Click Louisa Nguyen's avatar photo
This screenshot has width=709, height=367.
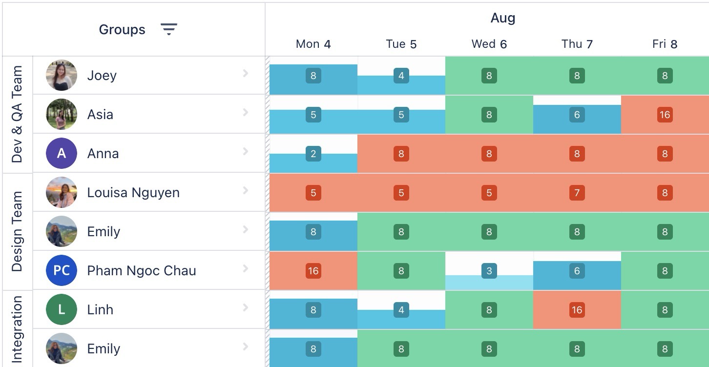tap(61, 192)
